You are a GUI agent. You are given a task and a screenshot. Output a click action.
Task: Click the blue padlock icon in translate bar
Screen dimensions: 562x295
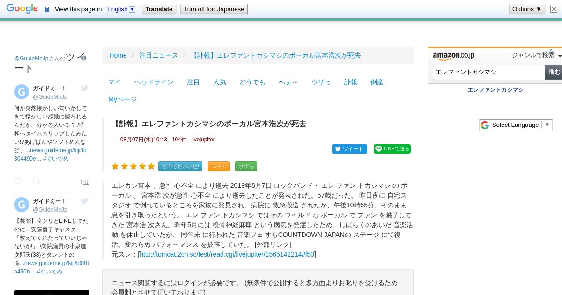point(47,9)
